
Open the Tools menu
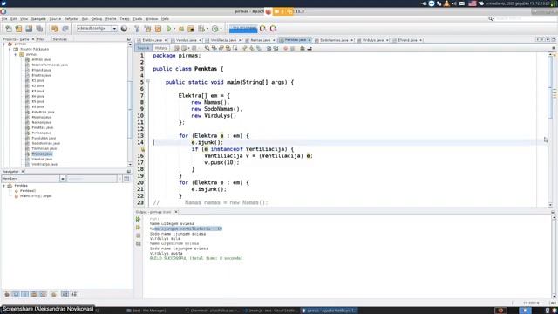tap(138, 19)
